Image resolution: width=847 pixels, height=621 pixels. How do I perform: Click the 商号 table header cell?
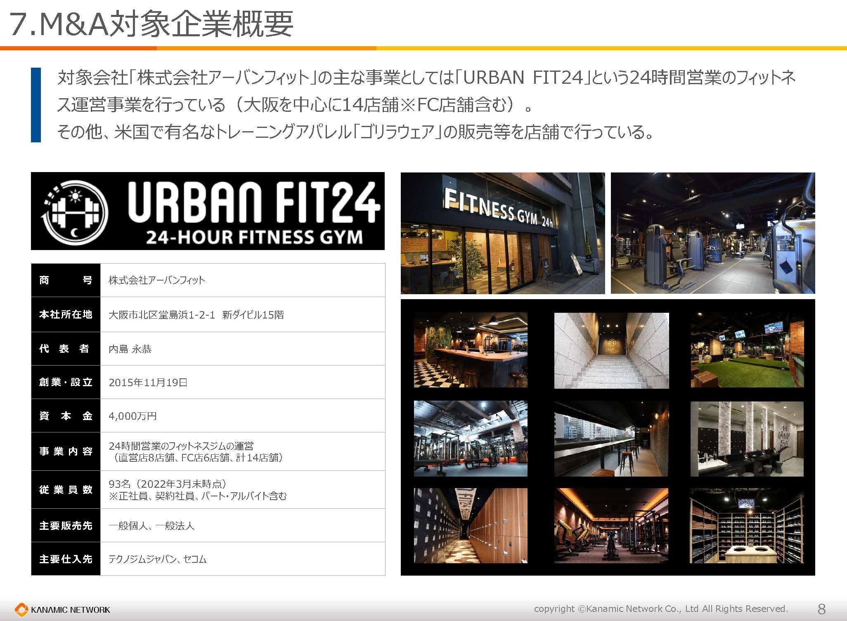[66, 280]
